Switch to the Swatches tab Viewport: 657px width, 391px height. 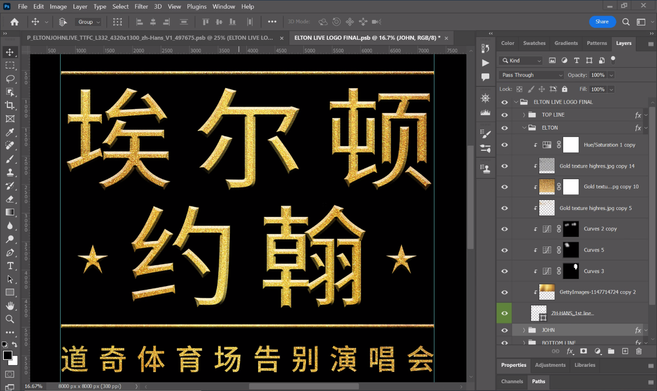(x=534, y=43)
